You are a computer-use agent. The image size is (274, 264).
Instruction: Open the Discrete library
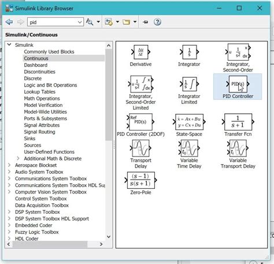click(x=33, y=79)
